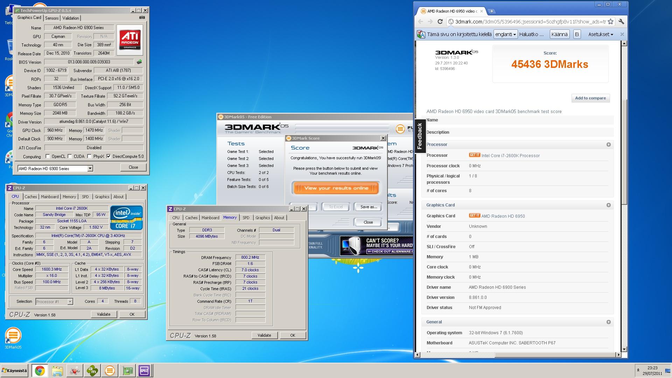Click Validate in CPU-Z memory window
The height and width of the screenshot is (378, 672).
click(x=264, y=335)
